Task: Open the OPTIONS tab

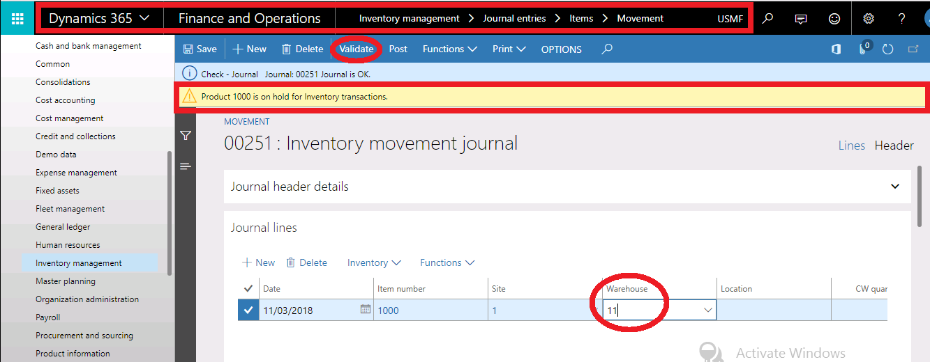Action: [562, 49]
